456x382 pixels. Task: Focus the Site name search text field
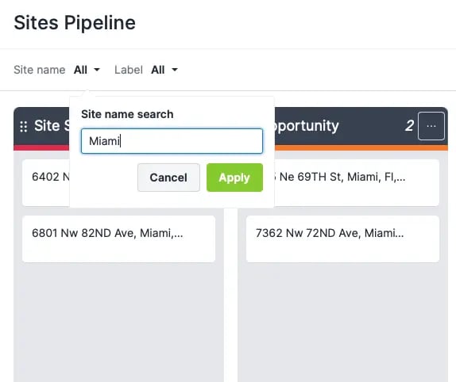click(x=172, y=141)
